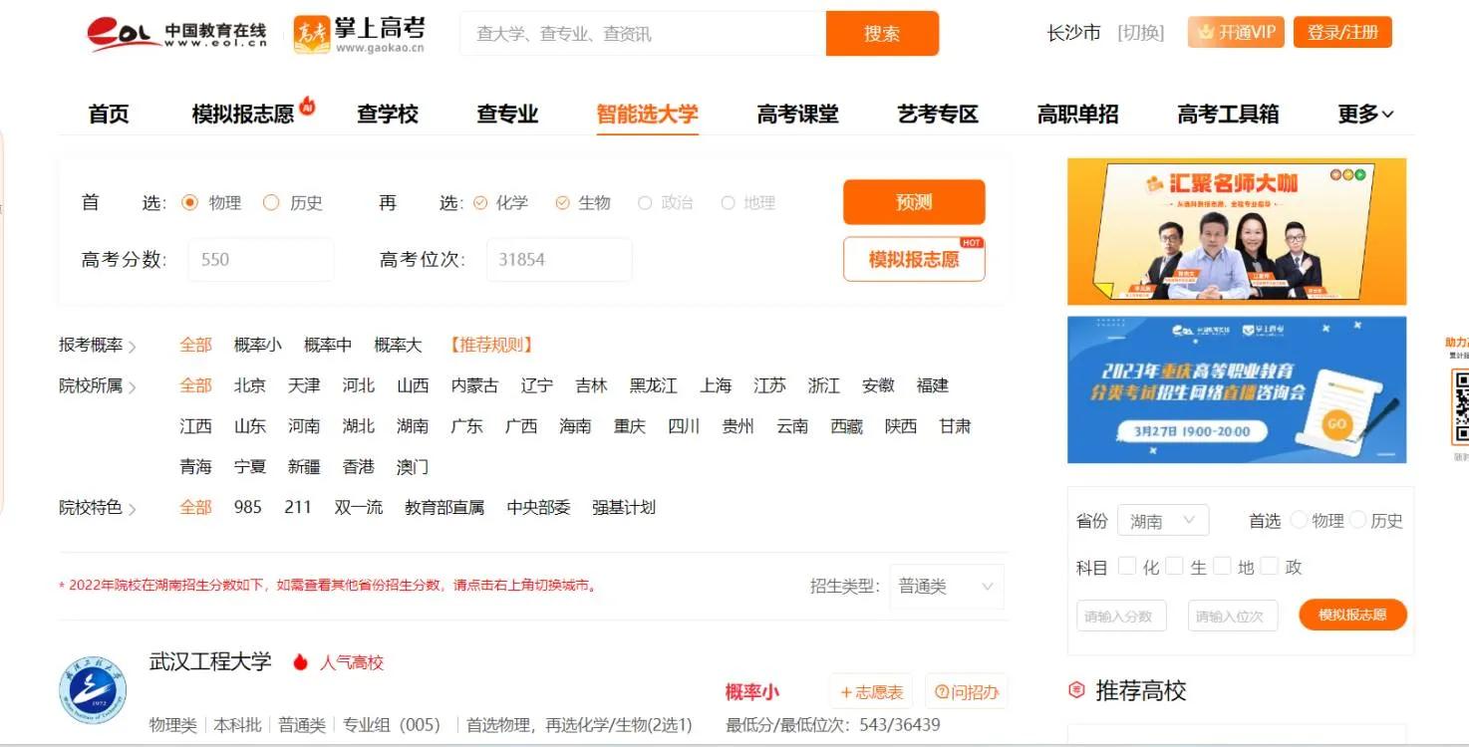Open the 招生类型 普通类 dropdown

pyautogui.click(x=945, y=587)
